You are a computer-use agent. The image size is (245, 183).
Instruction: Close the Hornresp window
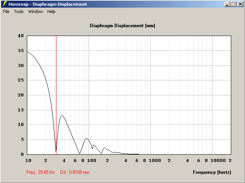point(240,4)
